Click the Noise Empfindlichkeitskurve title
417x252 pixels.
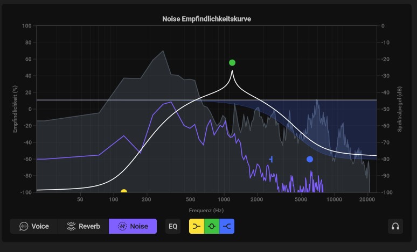click(x=207, y=19)
